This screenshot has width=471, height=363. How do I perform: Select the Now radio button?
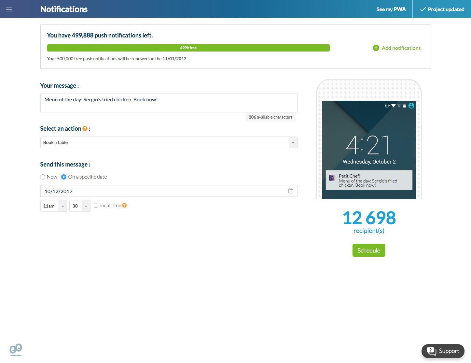[x=43, y=177]
